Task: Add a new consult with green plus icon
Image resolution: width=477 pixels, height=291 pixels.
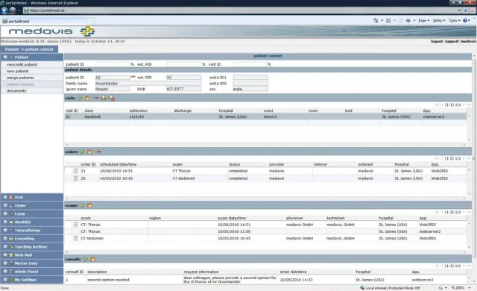Action: tap(85, 260)
